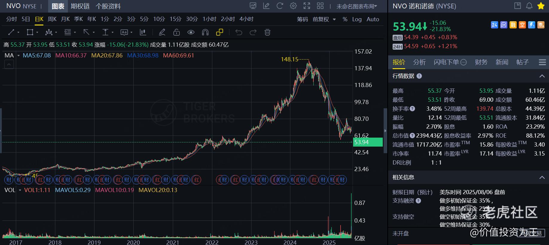Undo the last drawing action

[x=239, y=32]
